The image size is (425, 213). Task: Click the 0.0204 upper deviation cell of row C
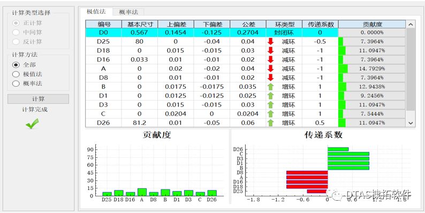[x=176, y=114]
